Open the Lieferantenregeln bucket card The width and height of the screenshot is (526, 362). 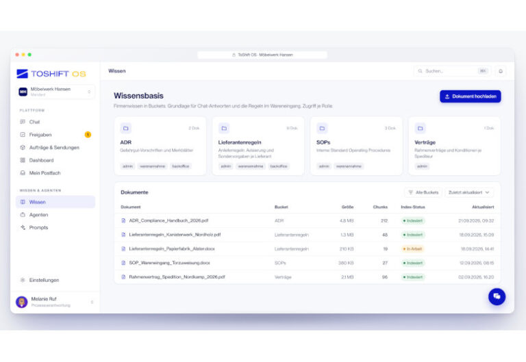pyautogui.click(x=258, y=146)
